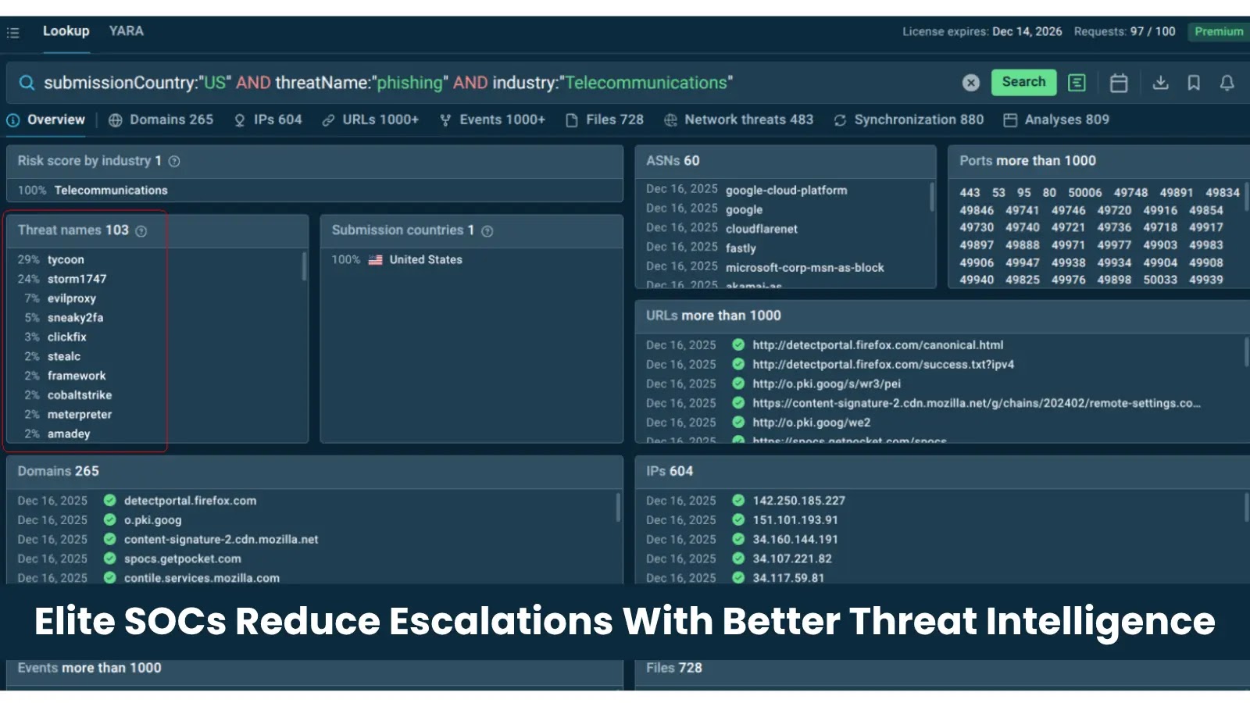This screenshot has height=703, width=1250.
Task: Click the verification checkmark next to 142.250.185.227
Action: 737,500
